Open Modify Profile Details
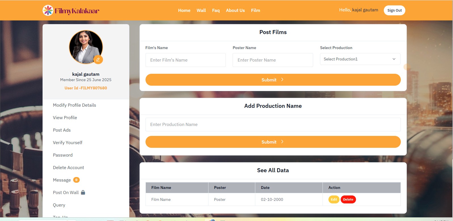453x221 pixels. pyautogui.click(x=74, y=105)
